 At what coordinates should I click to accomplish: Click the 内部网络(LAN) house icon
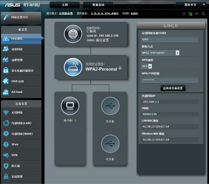point(6,123)
